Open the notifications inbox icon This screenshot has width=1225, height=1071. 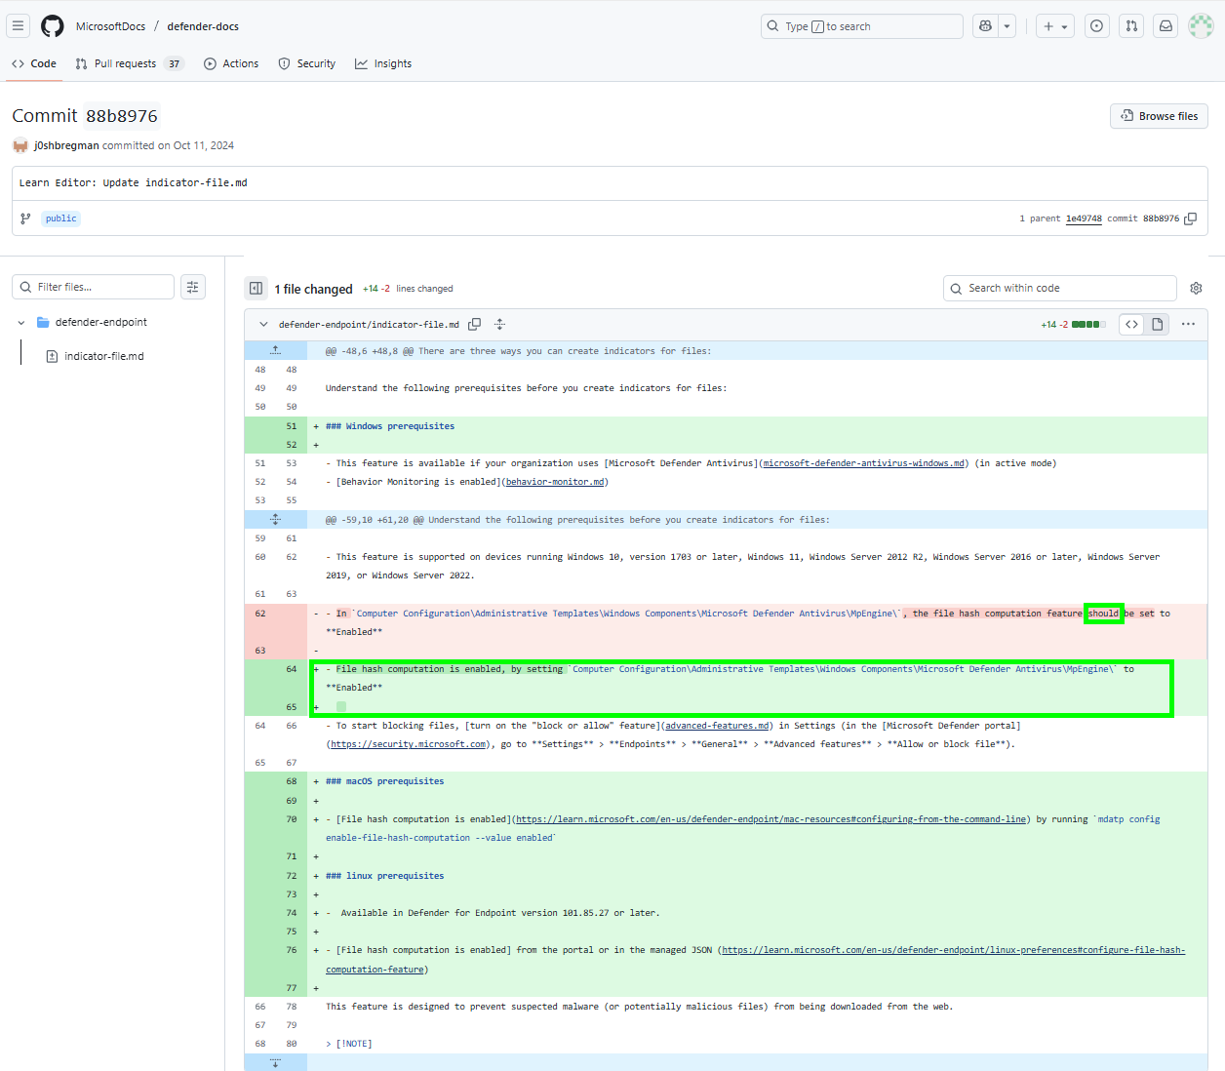(x=1166, y=26)
